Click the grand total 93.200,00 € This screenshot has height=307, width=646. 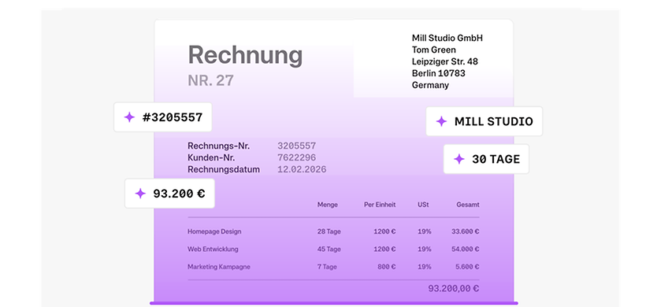(x=454, y=289)
